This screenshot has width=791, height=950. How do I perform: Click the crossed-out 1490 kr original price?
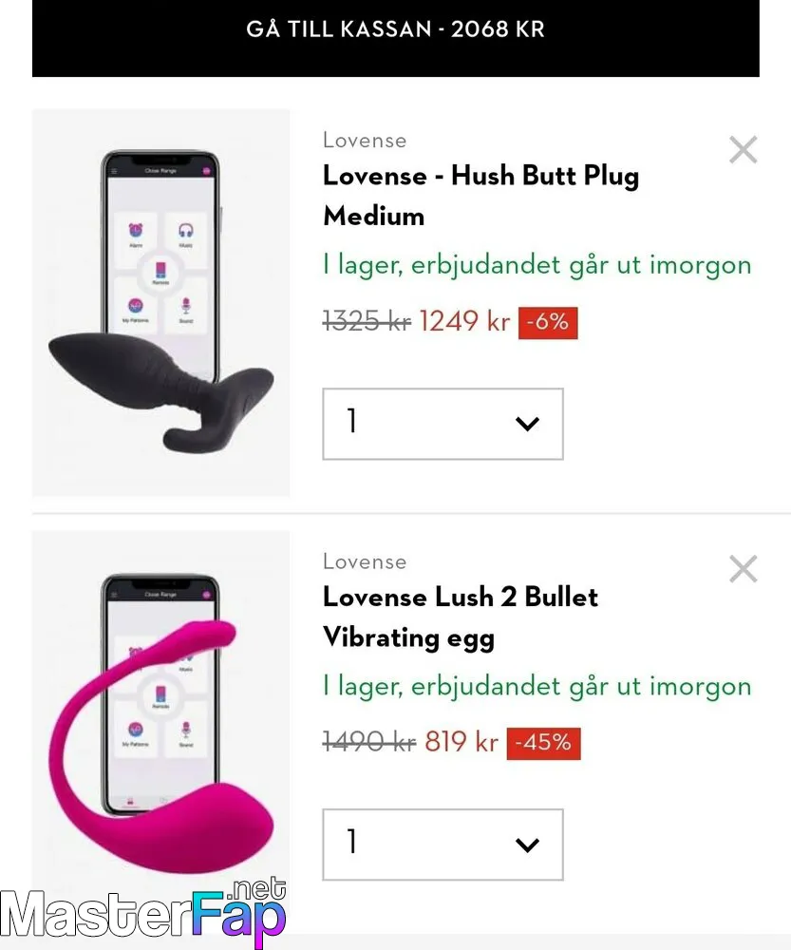[368, 742]
